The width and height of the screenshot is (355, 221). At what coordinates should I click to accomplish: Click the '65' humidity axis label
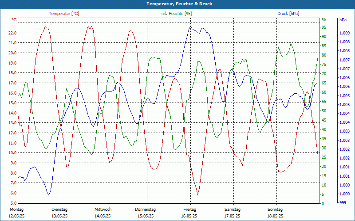[324, 83]
